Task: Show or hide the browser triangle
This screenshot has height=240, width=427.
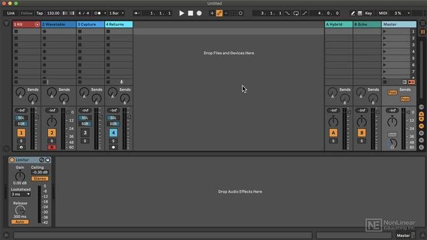Action: point(6,24)
